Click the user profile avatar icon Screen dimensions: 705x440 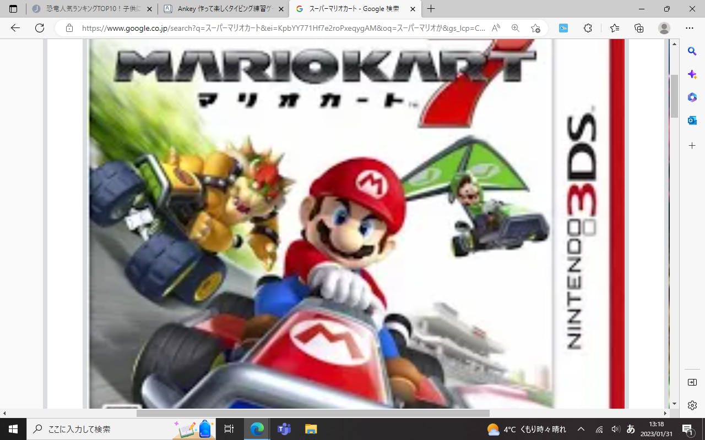click(664, 28)
